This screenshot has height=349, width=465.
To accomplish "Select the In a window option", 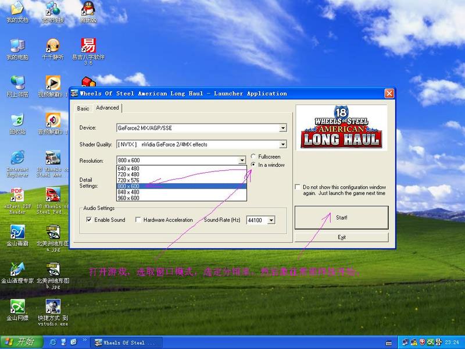I will coord(253,165).
